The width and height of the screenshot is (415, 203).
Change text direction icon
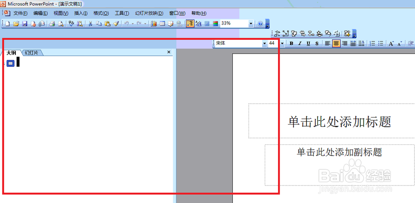(361, 44)
